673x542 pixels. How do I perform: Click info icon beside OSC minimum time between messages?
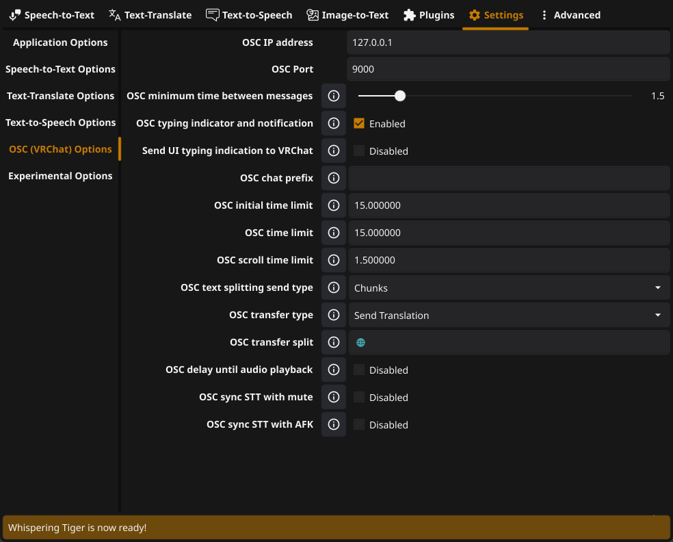(334, 96)
